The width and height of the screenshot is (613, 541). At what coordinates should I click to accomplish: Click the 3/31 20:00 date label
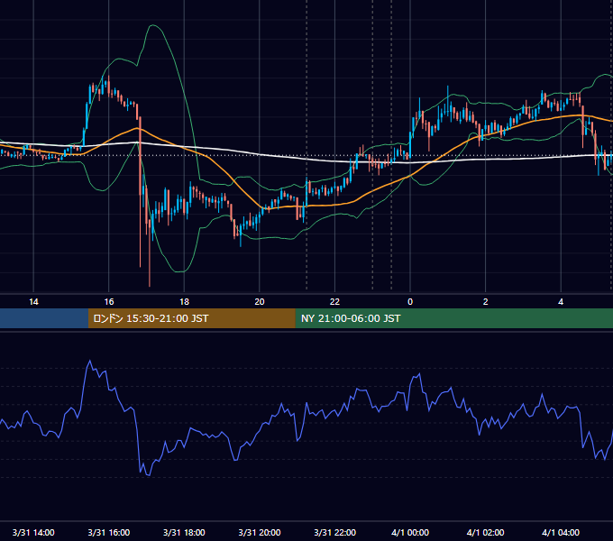tap(260, 532)
